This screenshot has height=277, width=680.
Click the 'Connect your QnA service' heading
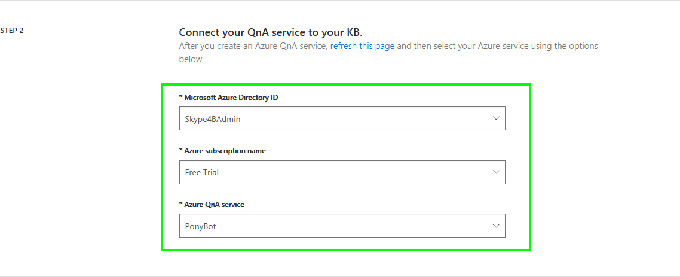pos(270,32)
